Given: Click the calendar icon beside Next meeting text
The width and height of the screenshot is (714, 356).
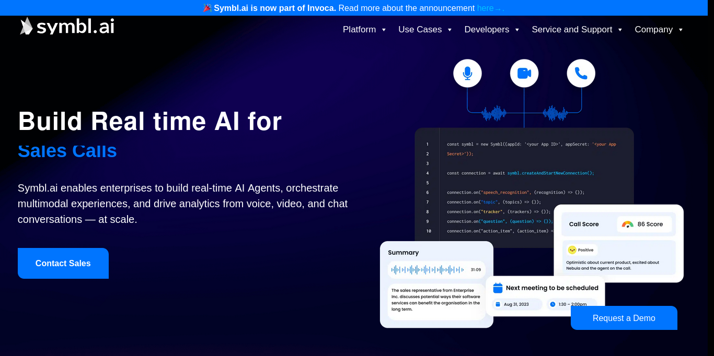Looking at the screenshot, I should [x=498, y=288].
